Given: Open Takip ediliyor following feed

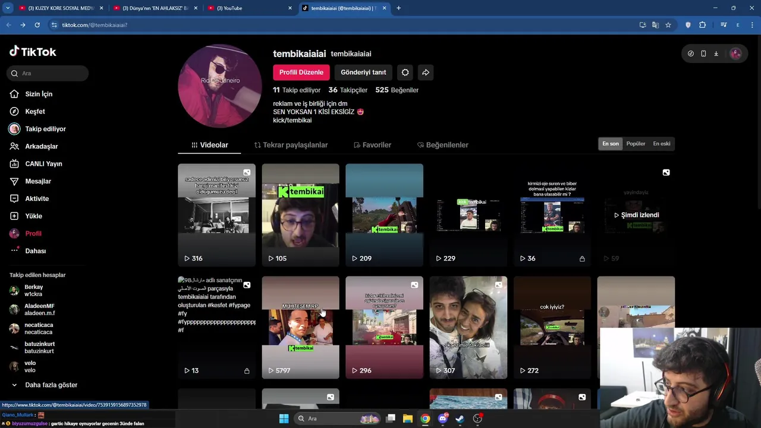Looking at the screenshot, I should tap(45, 129).
